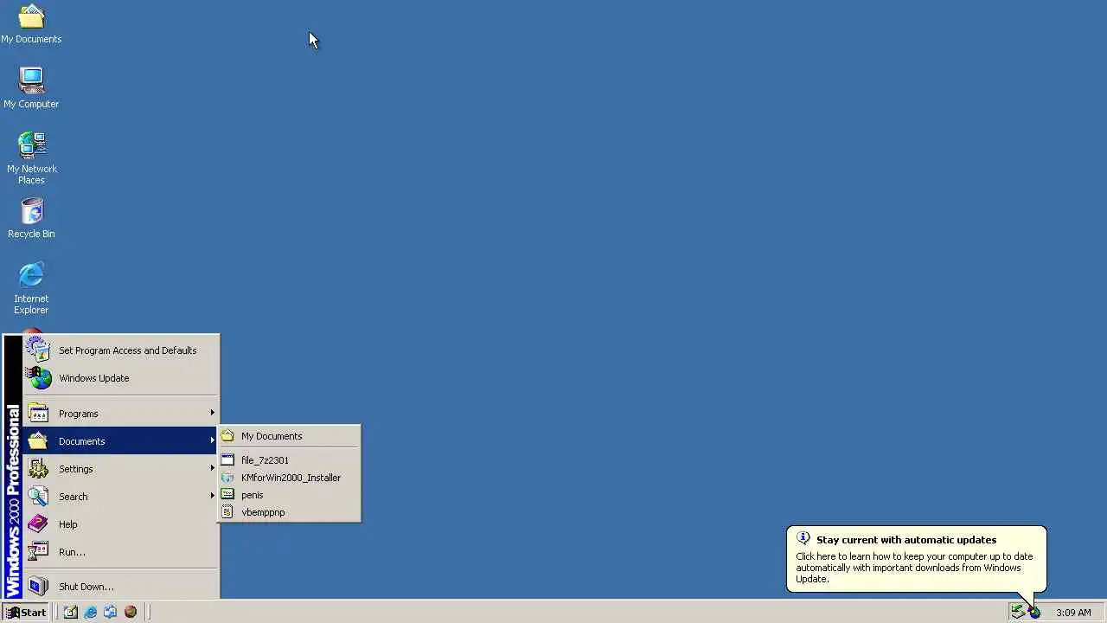Choose Windows Update in the Start menu

coord(121,378)
